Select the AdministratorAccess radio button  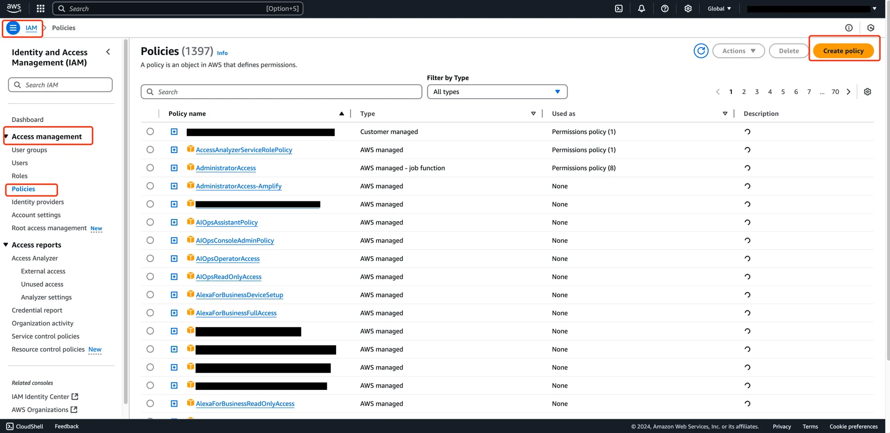[150, 168]
